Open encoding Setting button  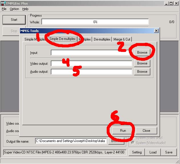pyautogui.click(x=137, y=152)
